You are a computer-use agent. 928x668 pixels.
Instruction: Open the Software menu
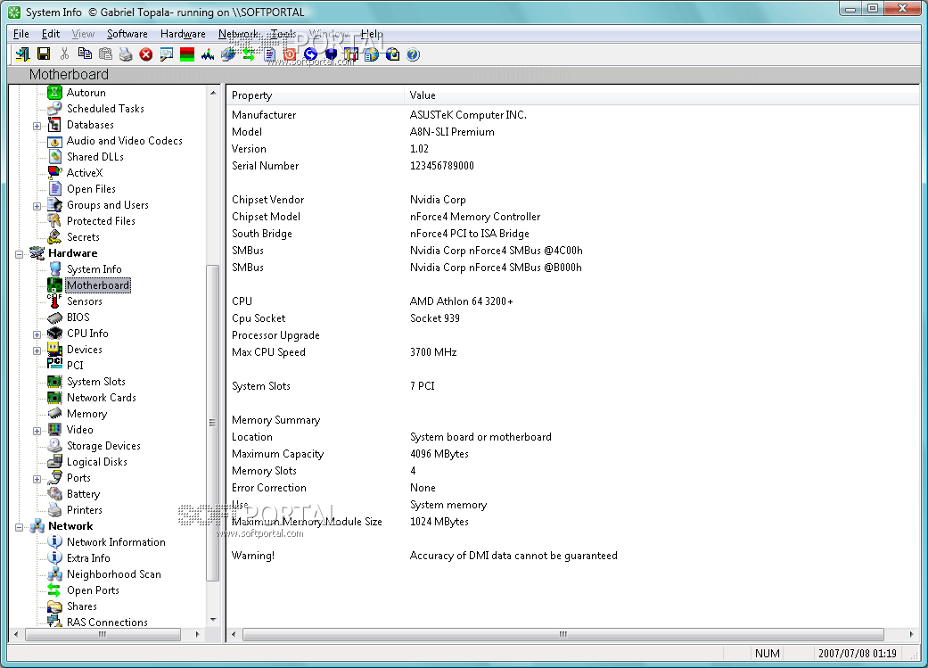click(x=127, y=34)
